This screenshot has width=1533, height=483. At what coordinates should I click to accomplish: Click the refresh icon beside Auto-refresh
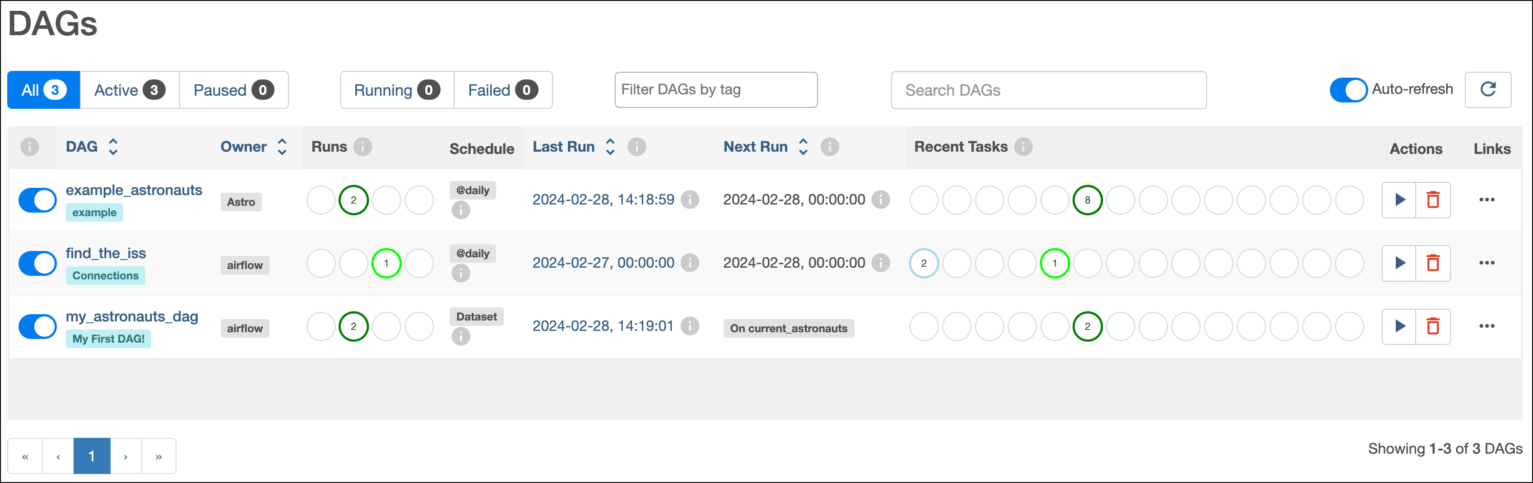point(1488,90)
